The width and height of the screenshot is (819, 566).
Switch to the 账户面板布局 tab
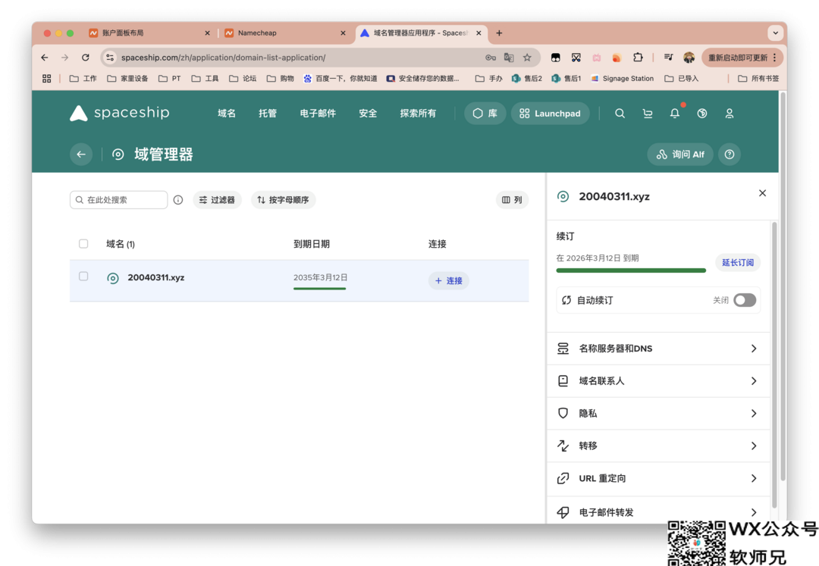149,33
